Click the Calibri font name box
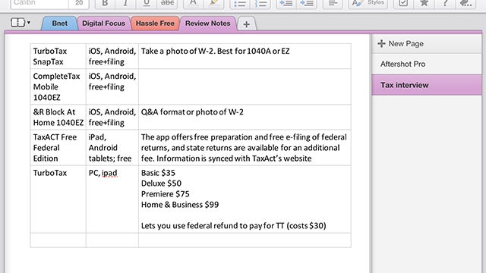486x273 pixels. coord(39,3)
